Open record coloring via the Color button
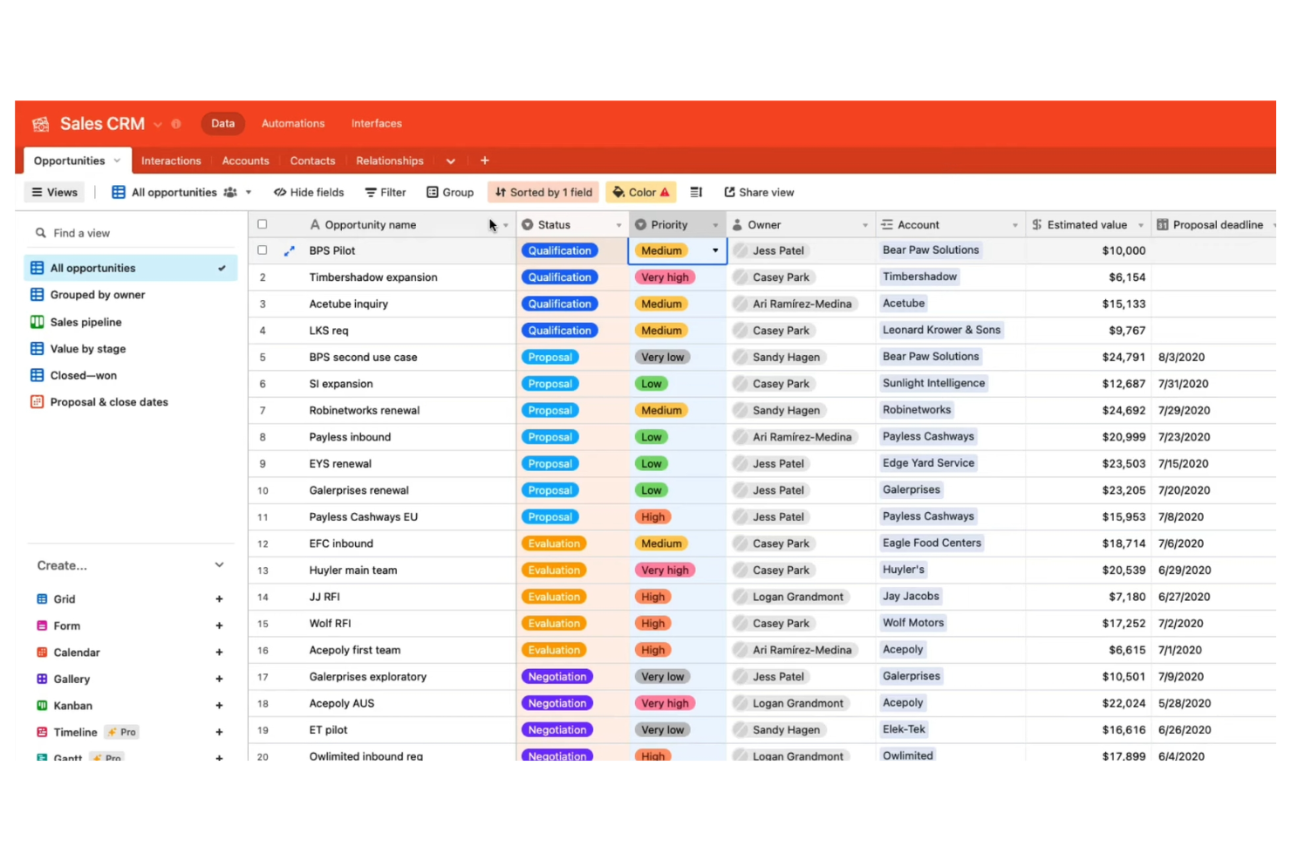Image resolution: width=1291 pixels, height=861 pixels. pos(640,192)
